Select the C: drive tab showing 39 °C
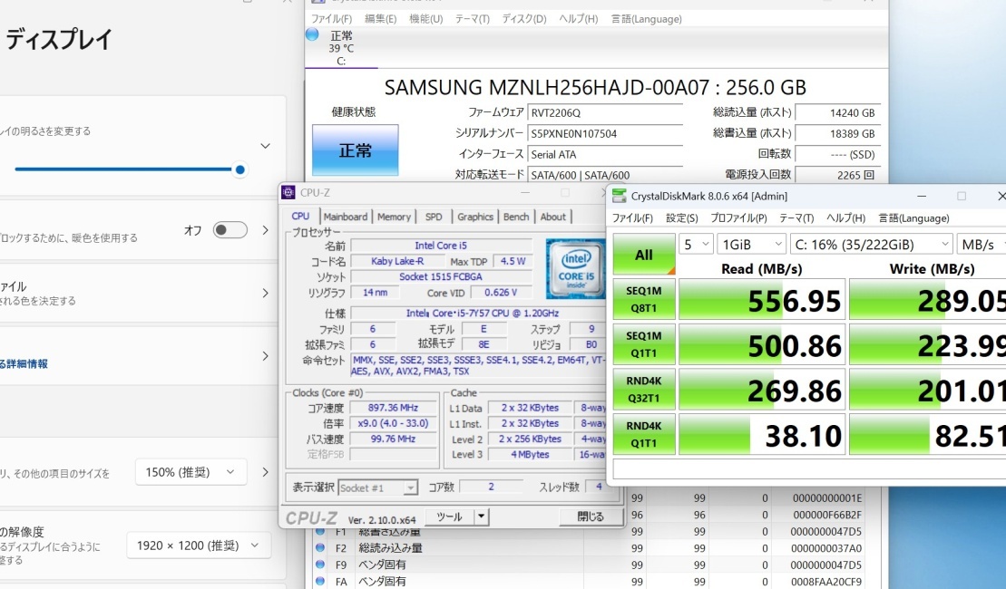This screenshot has width=1006, height=589. coord(341,48)
